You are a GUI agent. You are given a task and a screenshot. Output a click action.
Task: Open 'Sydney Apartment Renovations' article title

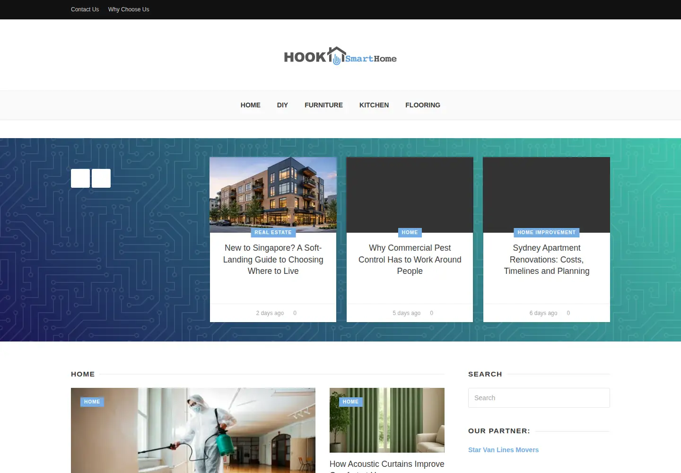(546, 259)
